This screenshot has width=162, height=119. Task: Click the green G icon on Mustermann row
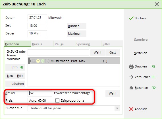pyautogui.click(x=43, y=61)
